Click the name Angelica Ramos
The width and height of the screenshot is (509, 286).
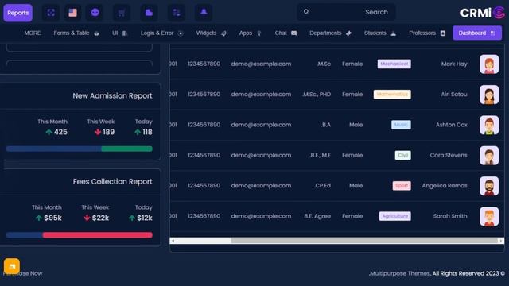click(445, 186)
